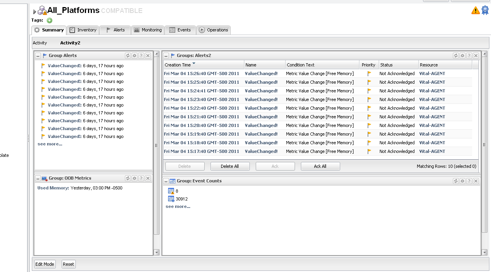Select the Fri Mar 04 15:20:40 alert row
This screenshot has width=491, height=272.
[x=318, y=125]
